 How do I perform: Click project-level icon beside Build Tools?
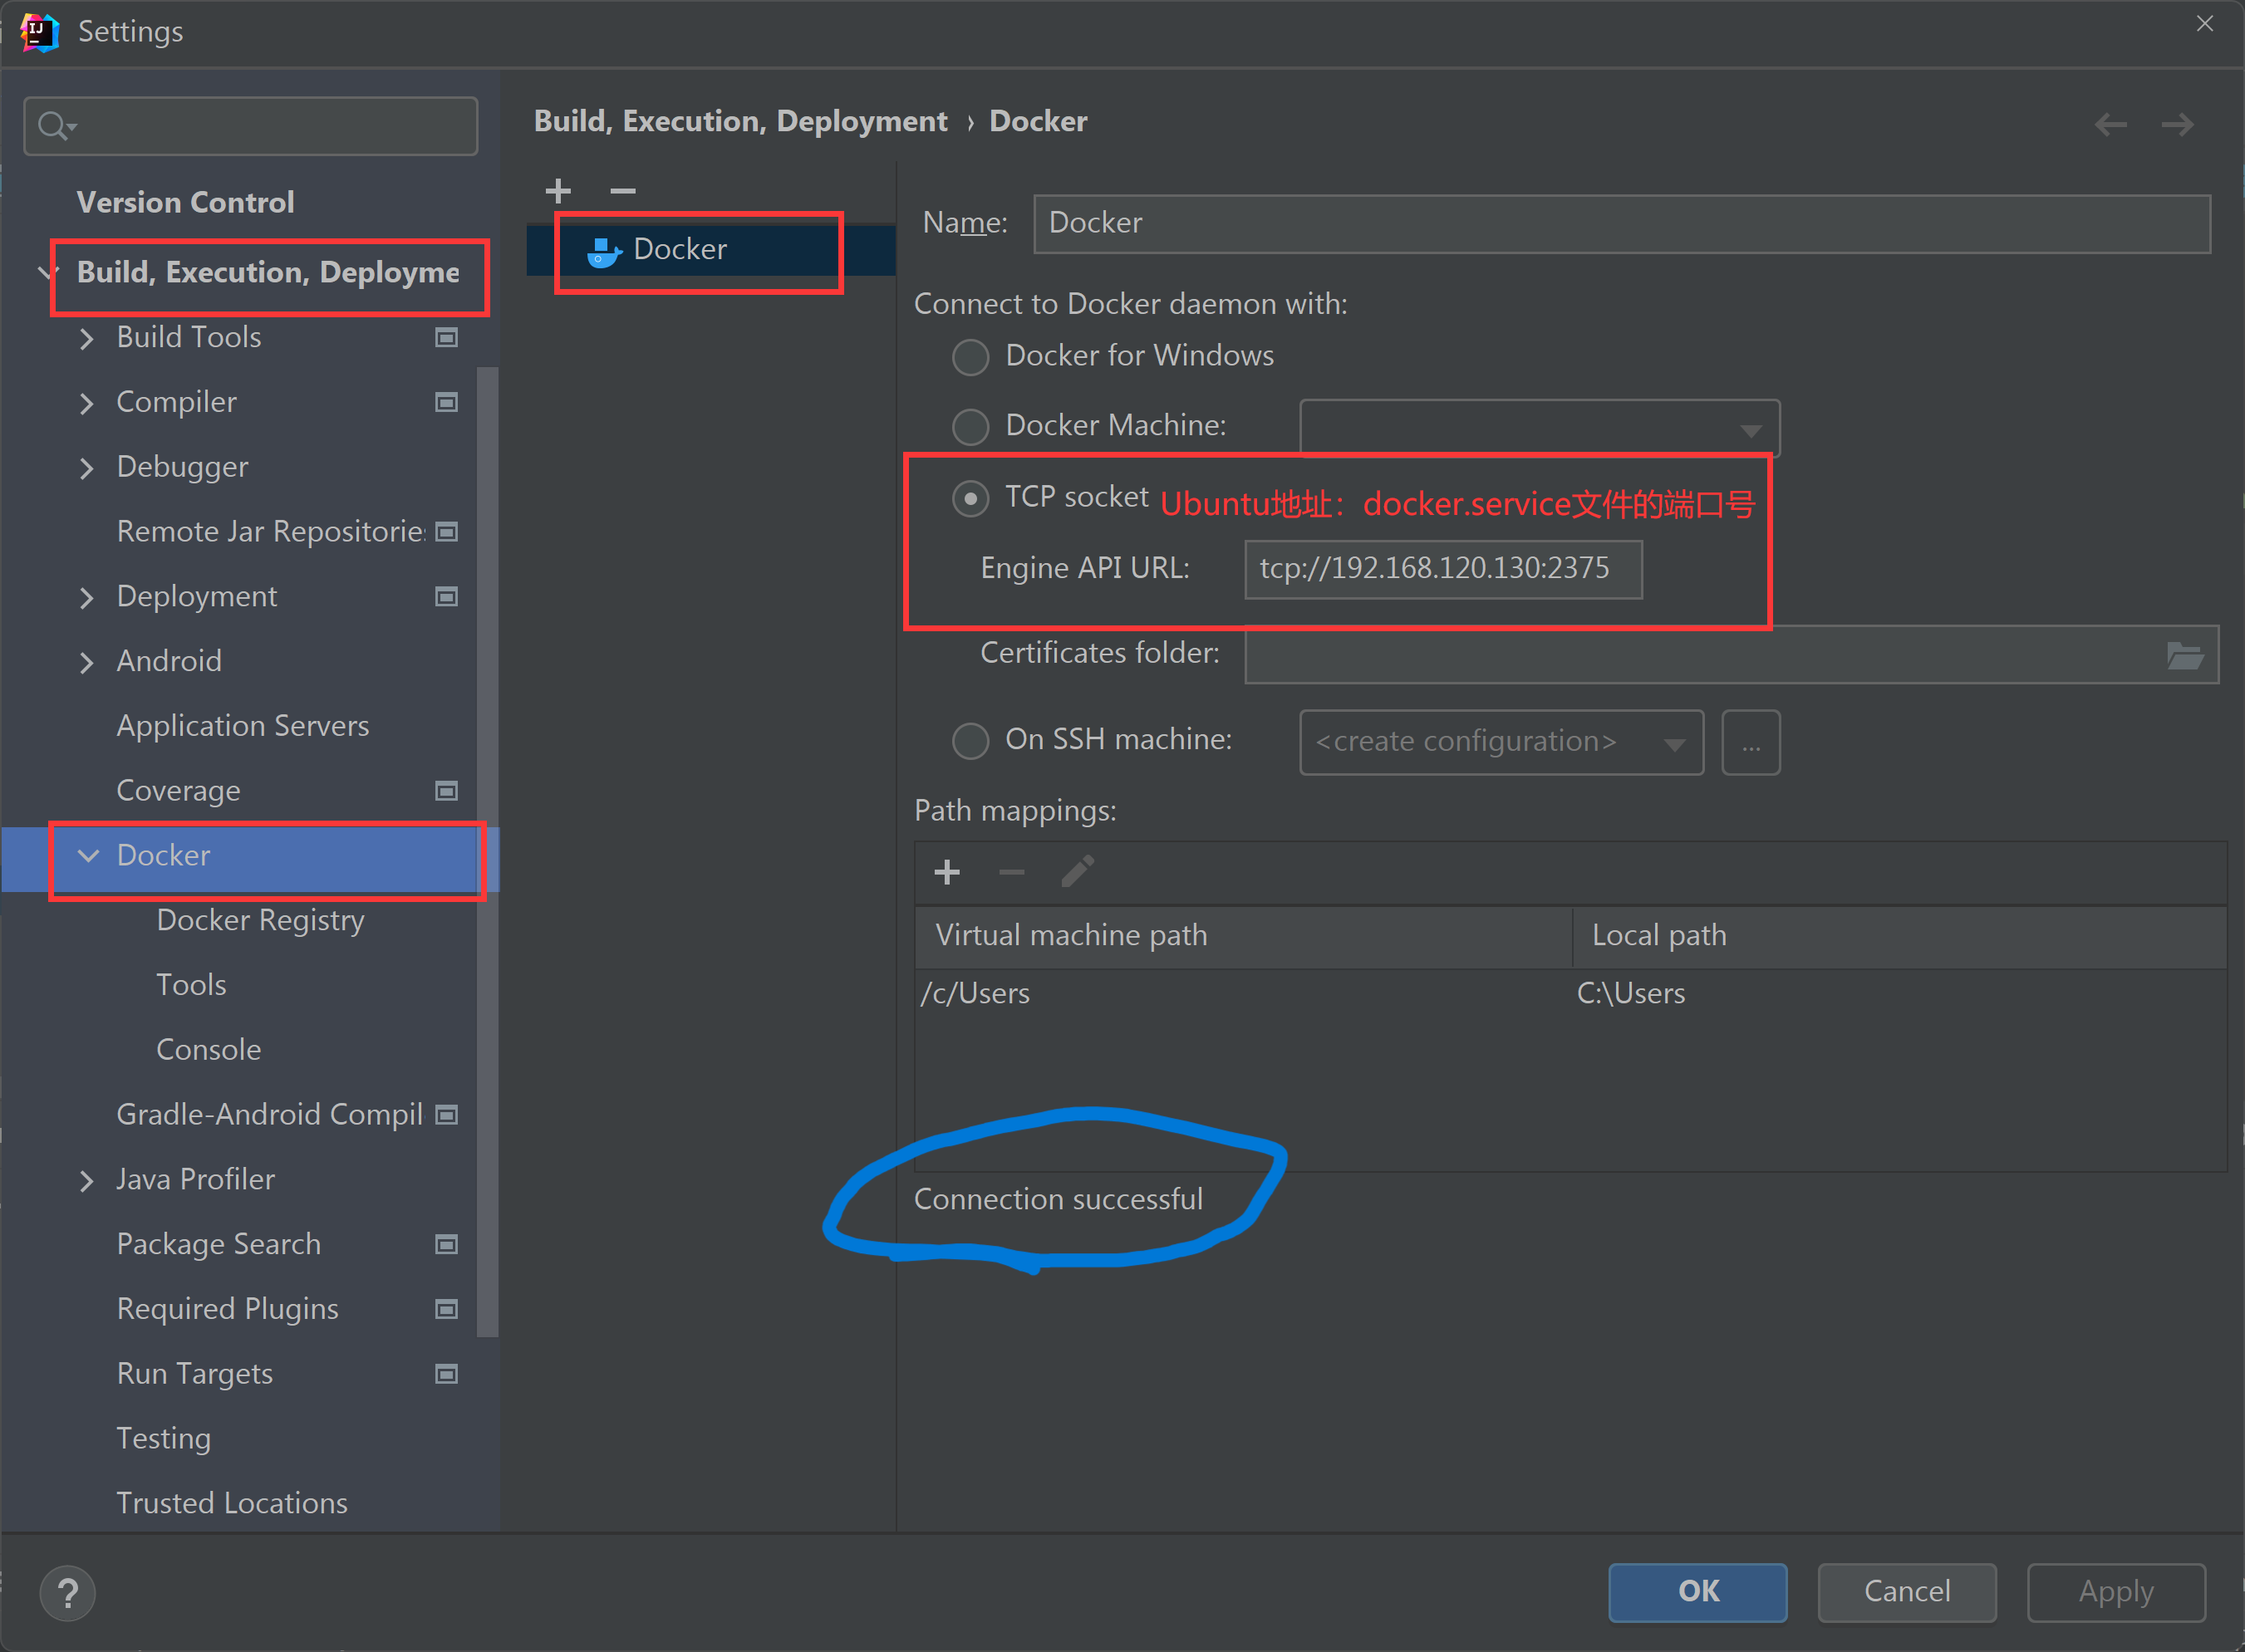point(446,337)
